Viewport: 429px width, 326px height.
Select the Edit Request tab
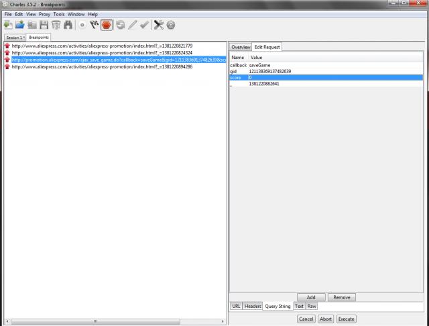pyautogui.click(x=267, y=47)
